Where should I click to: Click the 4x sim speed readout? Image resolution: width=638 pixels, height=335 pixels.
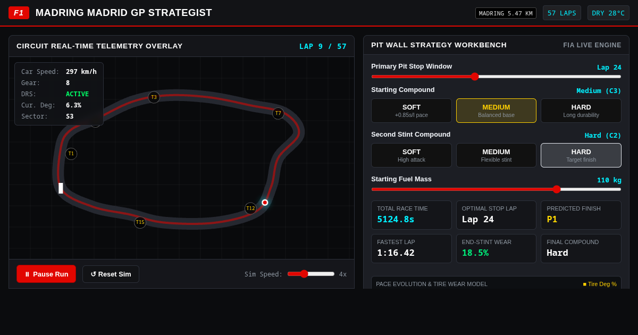[x=343, y=274]
